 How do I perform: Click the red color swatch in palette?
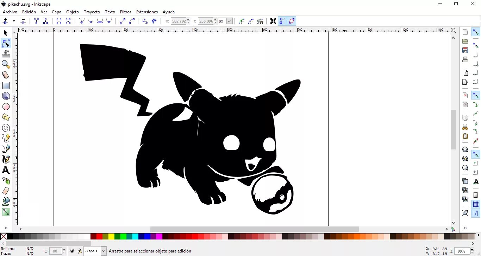(100, 236)
